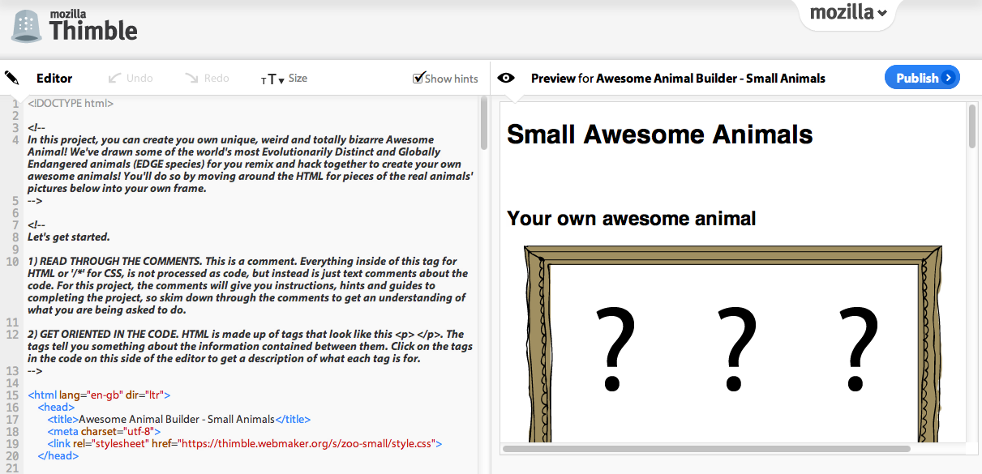Open the mozilla menu in the top corner
This screenshot has height=474, width=982.
tap(847, 12)
